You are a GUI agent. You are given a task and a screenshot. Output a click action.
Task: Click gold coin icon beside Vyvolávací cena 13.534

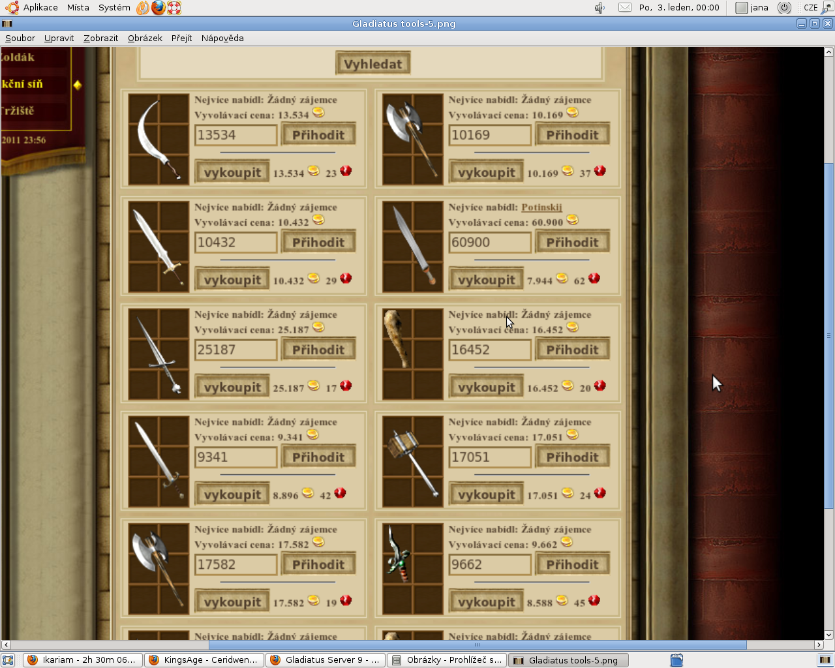318,113
